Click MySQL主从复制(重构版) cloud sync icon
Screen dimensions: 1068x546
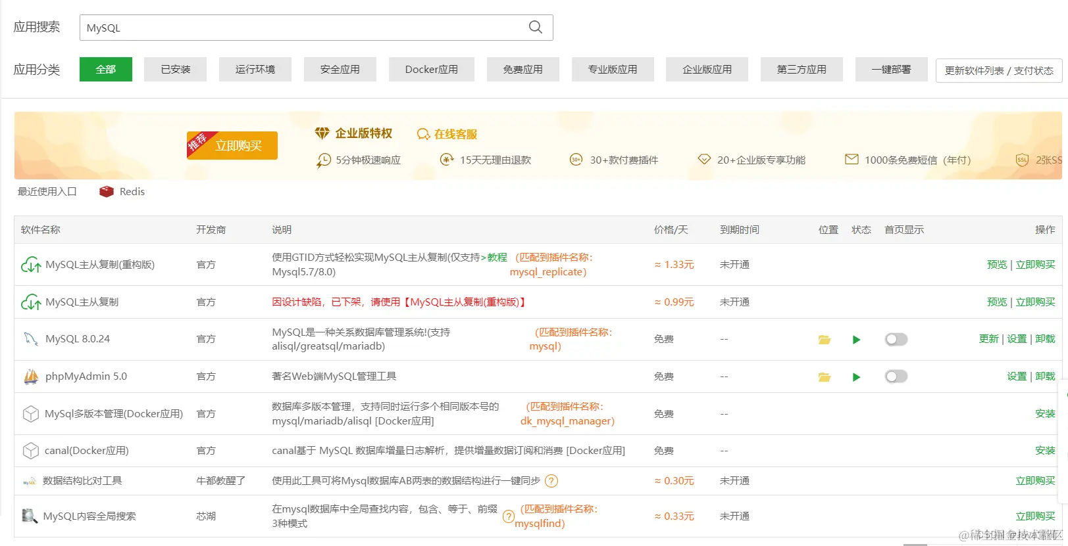coord(31,265)
